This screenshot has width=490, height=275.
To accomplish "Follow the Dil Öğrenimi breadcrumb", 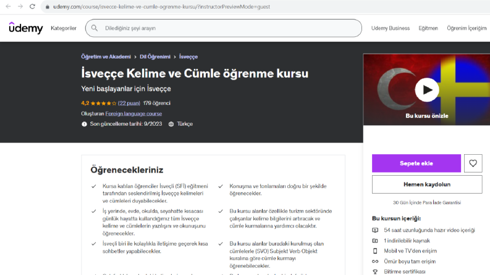I will tap(155, 57).
